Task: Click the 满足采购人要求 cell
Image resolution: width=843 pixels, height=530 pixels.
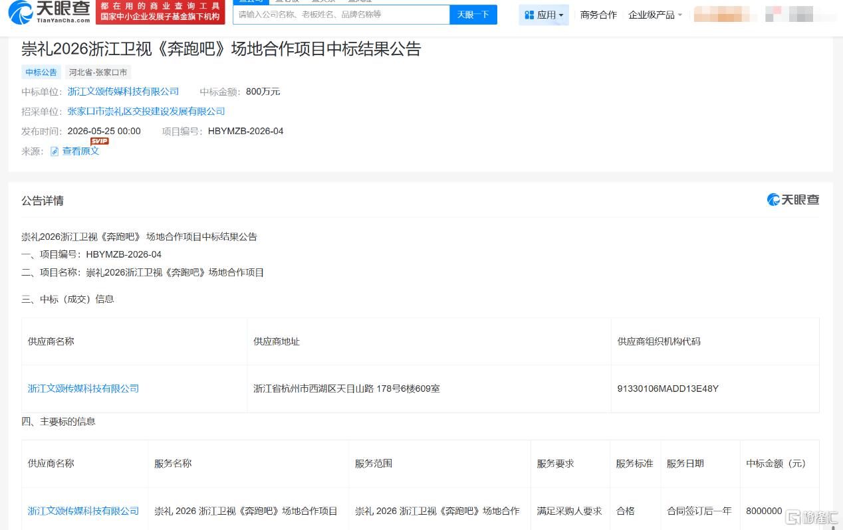Action: point(569,511)
